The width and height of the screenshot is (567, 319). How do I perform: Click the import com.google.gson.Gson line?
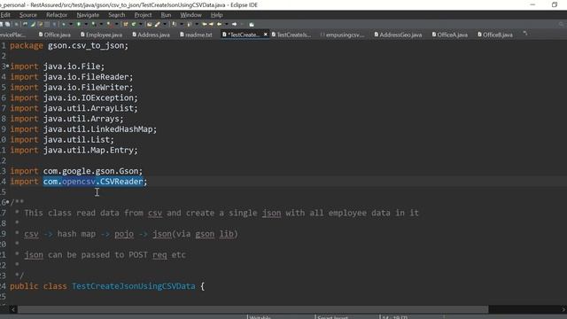[76, 171]
